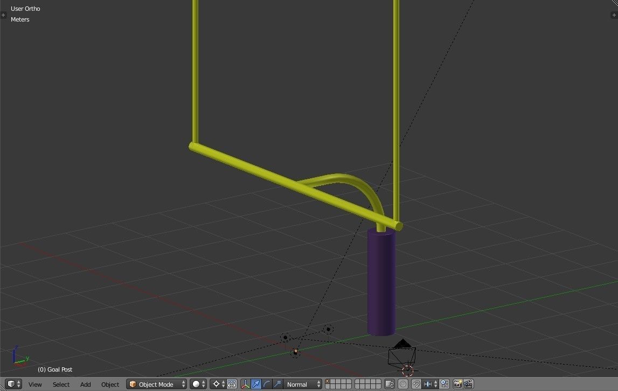The height and width of the screenshot is (391, 618).
Task: Click the OpenGL render animation clapperboard icon
Action: (468, 384)
